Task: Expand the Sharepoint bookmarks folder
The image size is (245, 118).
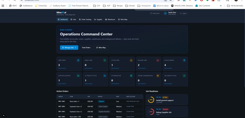Action: [x=144, y=6]
